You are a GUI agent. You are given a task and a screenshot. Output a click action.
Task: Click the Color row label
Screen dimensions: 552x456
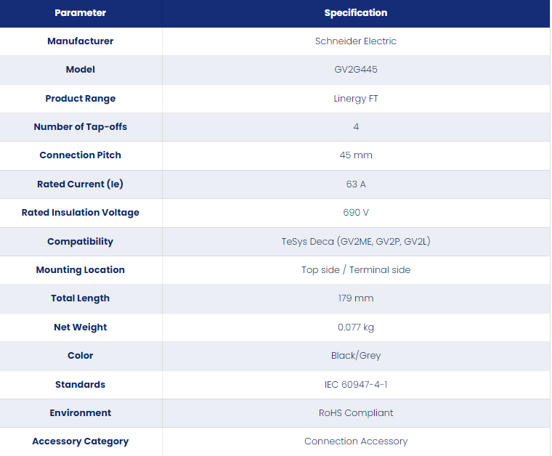tap(81, 356)
